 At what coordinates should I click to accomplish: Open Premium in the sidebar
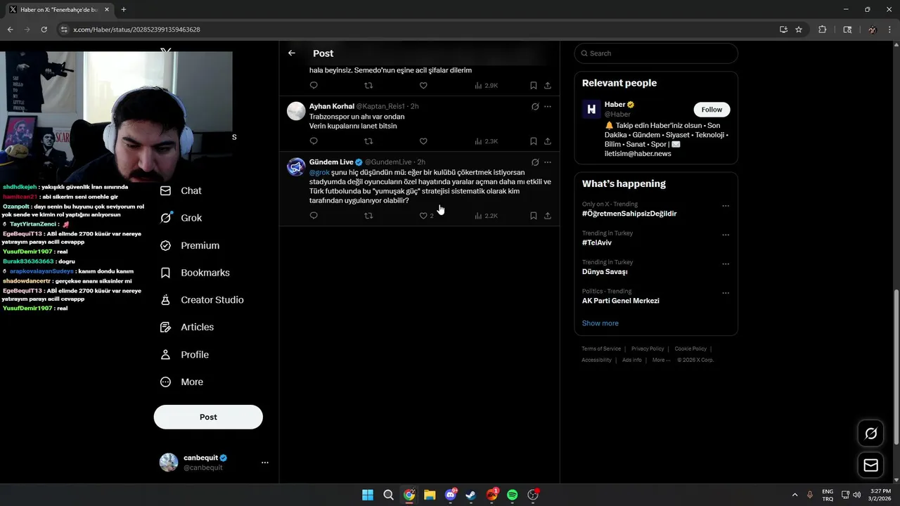190,245
